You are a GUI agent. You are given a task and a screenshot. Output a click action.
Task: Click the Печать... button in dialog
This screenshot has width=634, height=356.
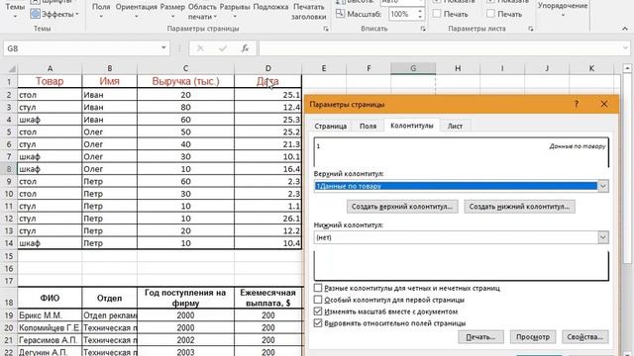click(x=480, y=336)
